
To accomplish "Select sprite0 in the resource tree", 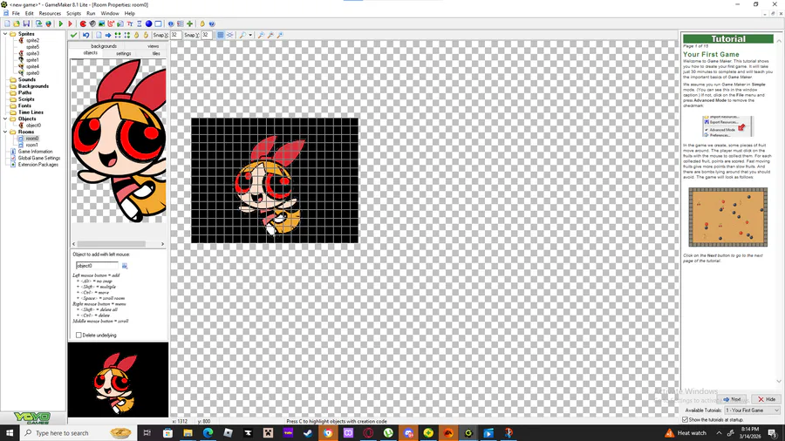I will click(x=32, y=73).
